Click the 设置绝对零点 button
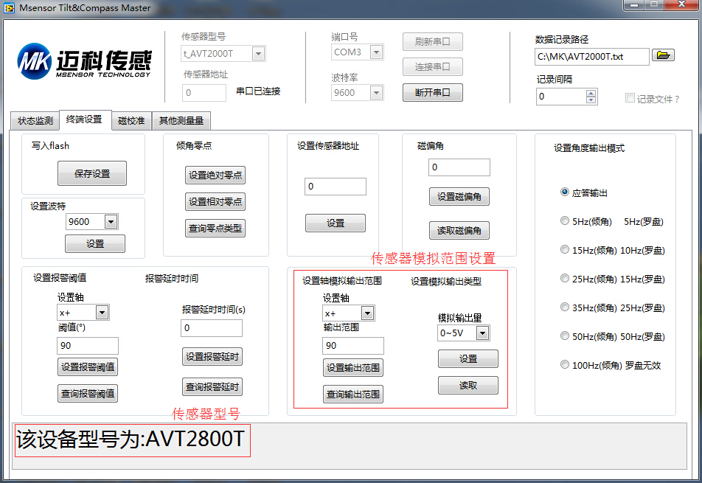This screenshot has width=702, height=483. point(215,175)
